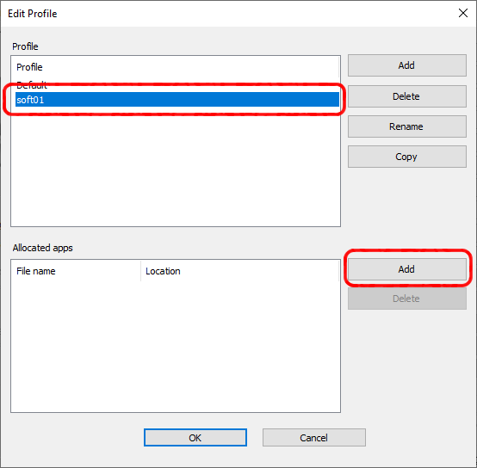Click the Rename profile button
This screenshot has width=477, height=468.
click(x=406, y=126)
